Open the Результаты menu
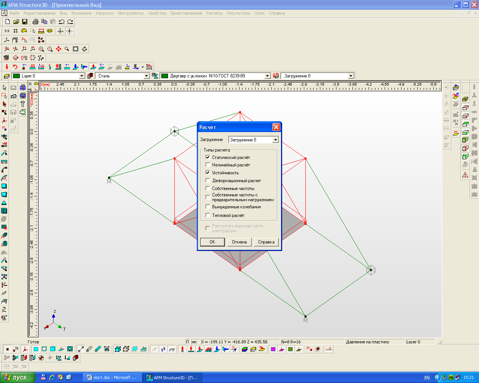 coord(239,13)
